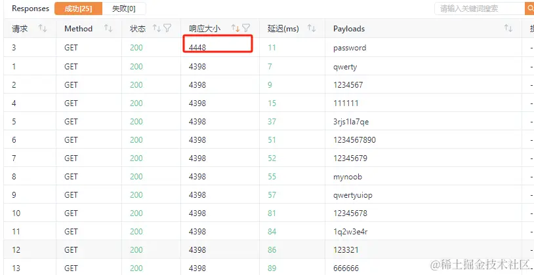Select the row with payload 1q2w3e4r
Screen dimensions: 534x275
pos(269,231)
